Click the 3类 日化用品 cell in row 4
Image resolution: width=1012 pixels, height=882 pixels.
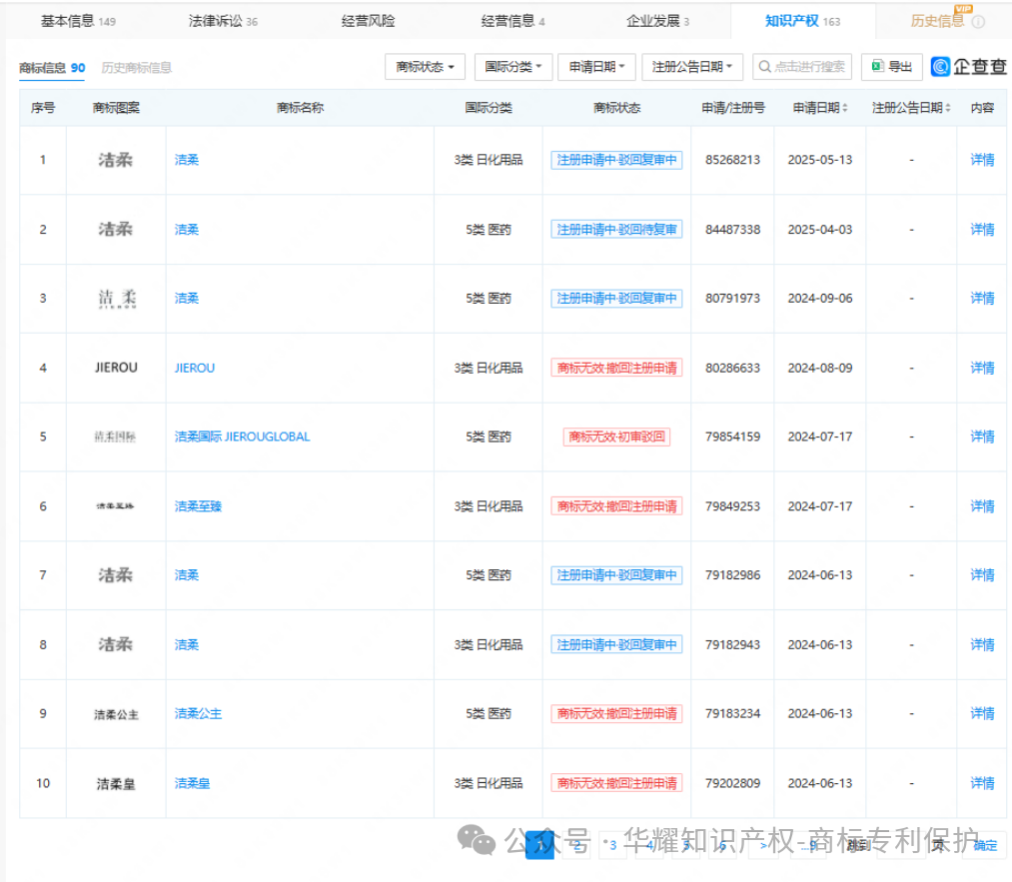[488, 368]
